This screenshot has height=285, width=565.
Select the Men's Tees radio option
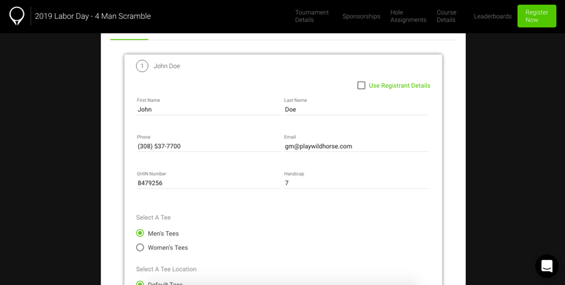(x=140, y=233)
